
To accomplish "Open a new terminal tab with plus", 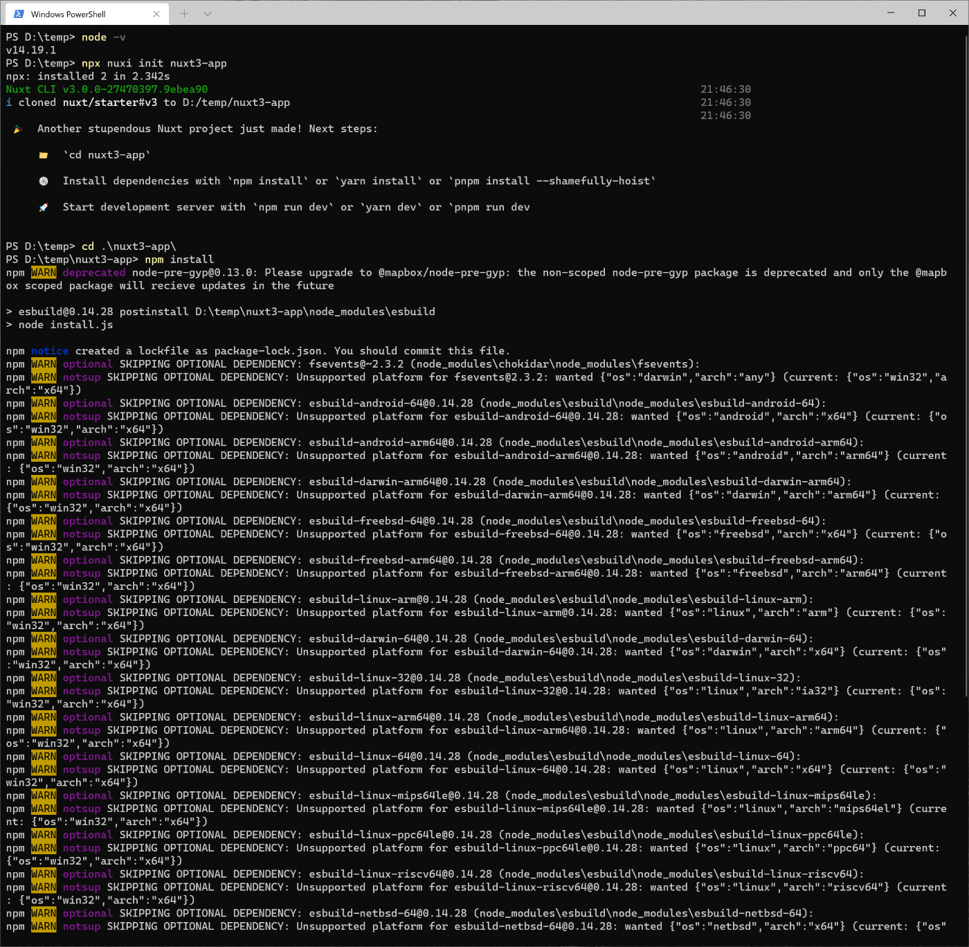I will click(x=184, y=13).
